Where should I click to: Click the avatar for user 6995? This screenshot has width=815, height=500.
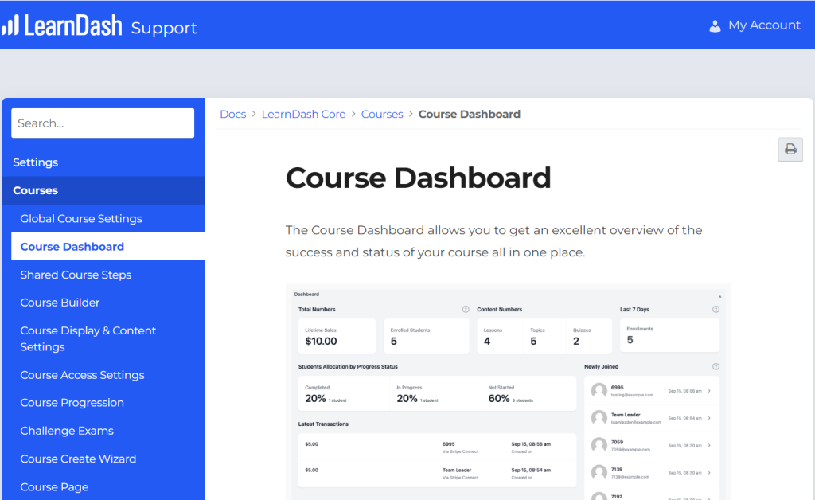point(598,390)
